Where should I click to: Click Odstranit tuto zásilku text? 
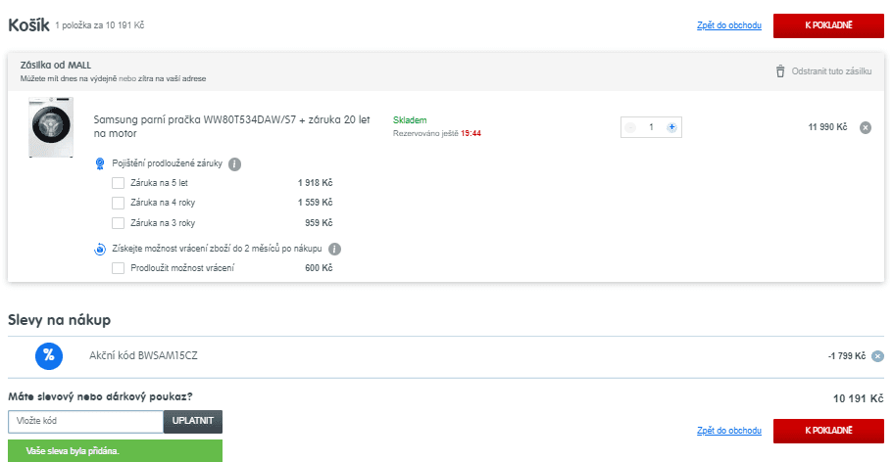tap(831, 71)
